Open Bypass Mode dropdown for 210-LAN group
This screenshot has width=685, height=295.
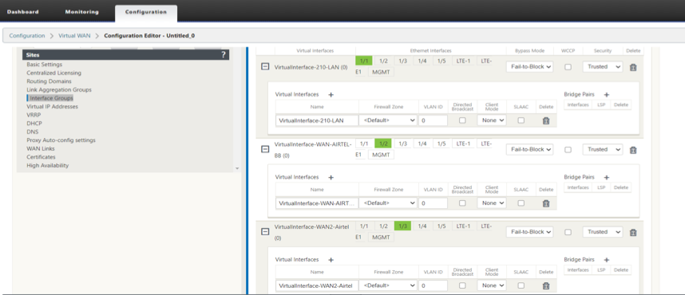point(529,67)
